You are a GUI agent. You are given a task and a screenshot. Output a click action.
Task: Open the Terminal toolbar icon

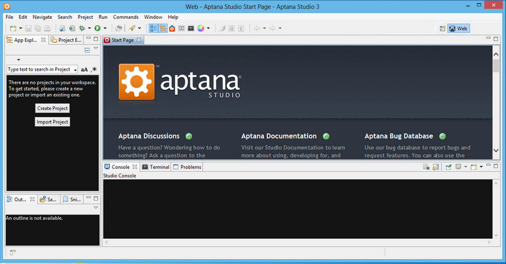[x=191, y=28]
